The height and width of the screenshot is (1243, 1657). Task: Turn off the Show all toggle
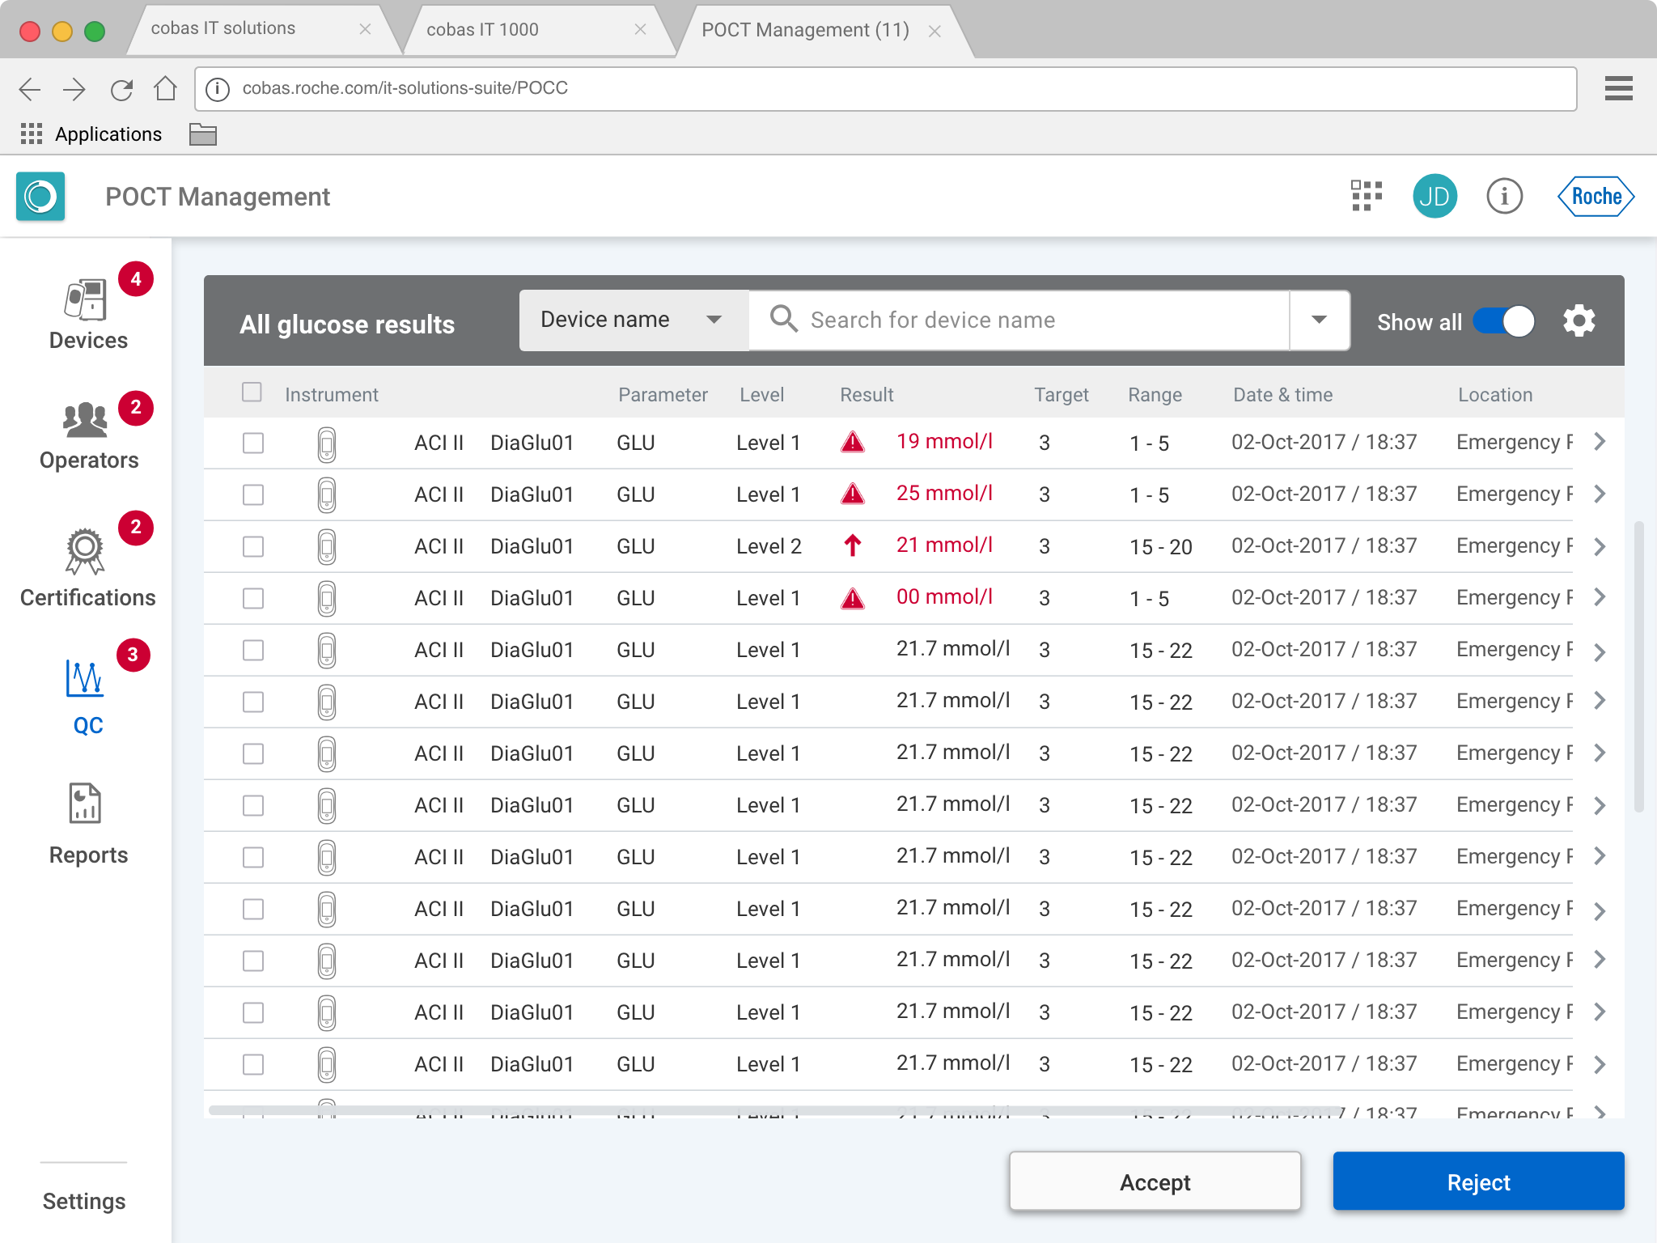pyautogui.click(x=1504, y=321)
